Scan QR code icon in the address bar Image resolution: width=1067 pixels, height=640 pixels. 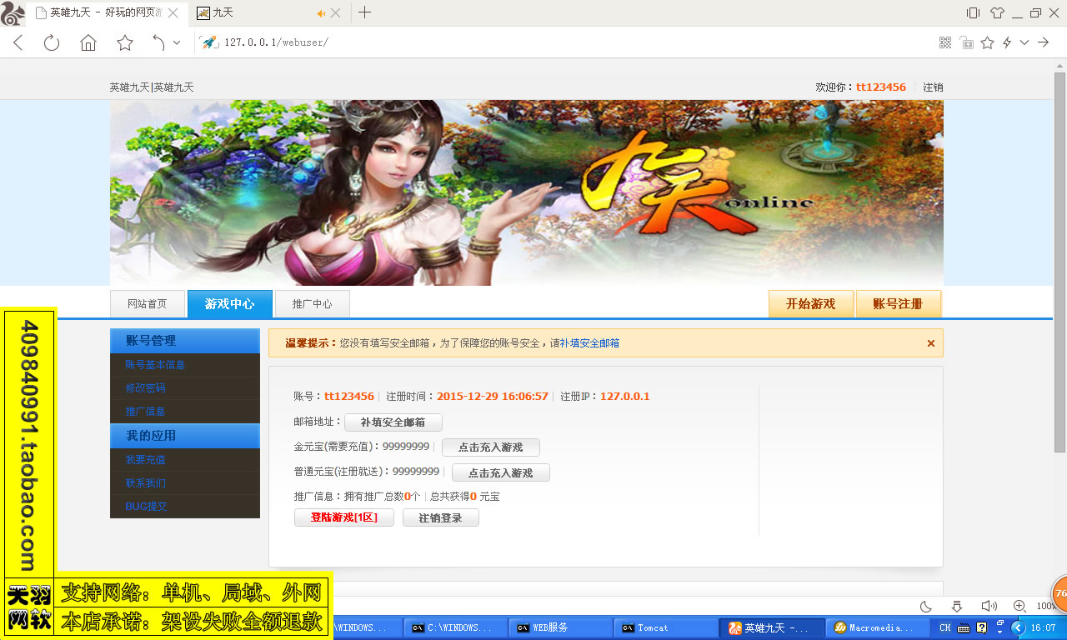945,41
